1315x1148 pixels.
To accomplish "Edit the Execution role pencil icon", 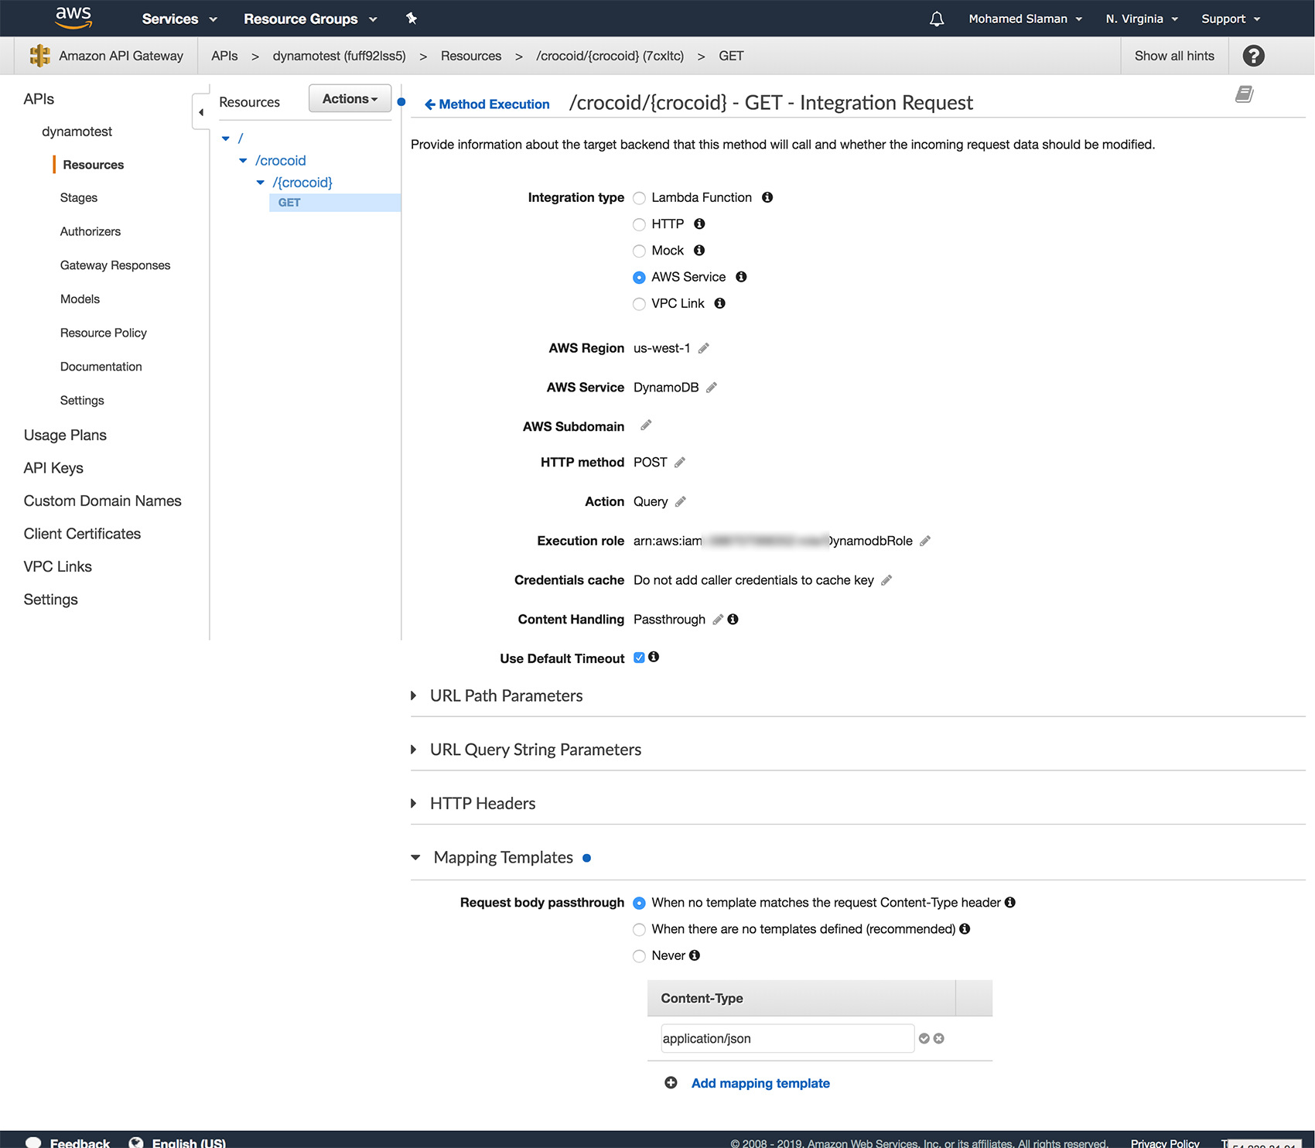I will 925,541.
